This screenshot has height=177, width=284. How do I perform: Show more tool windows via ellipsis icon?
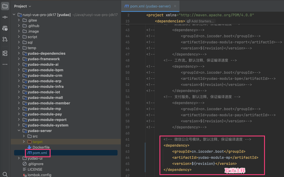[x=5, y=64]
